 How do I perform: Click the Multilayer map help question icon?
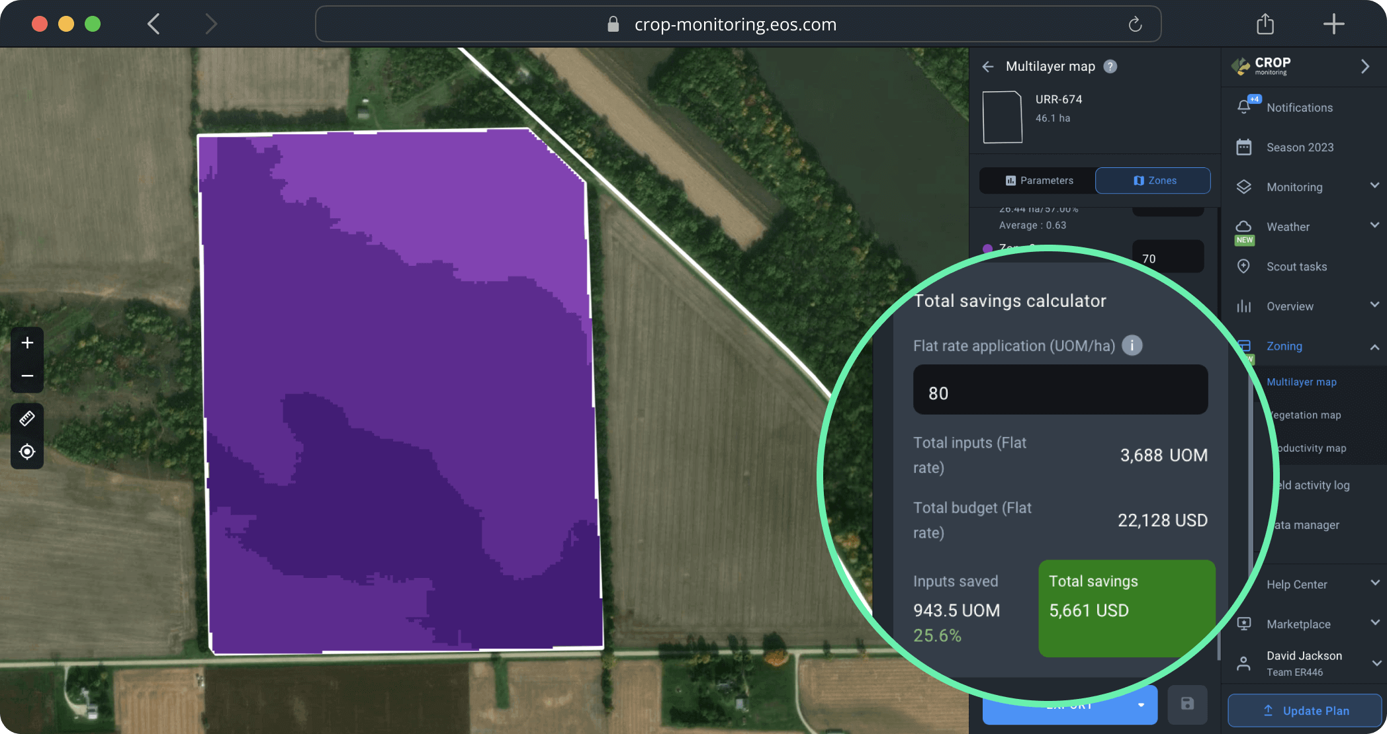[x=1110, y=66]
